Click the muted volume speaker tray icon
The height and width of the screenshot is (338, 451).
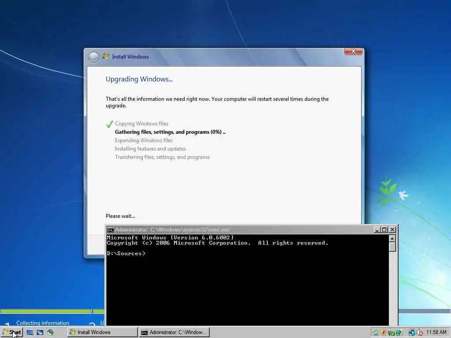coord(420,333)
